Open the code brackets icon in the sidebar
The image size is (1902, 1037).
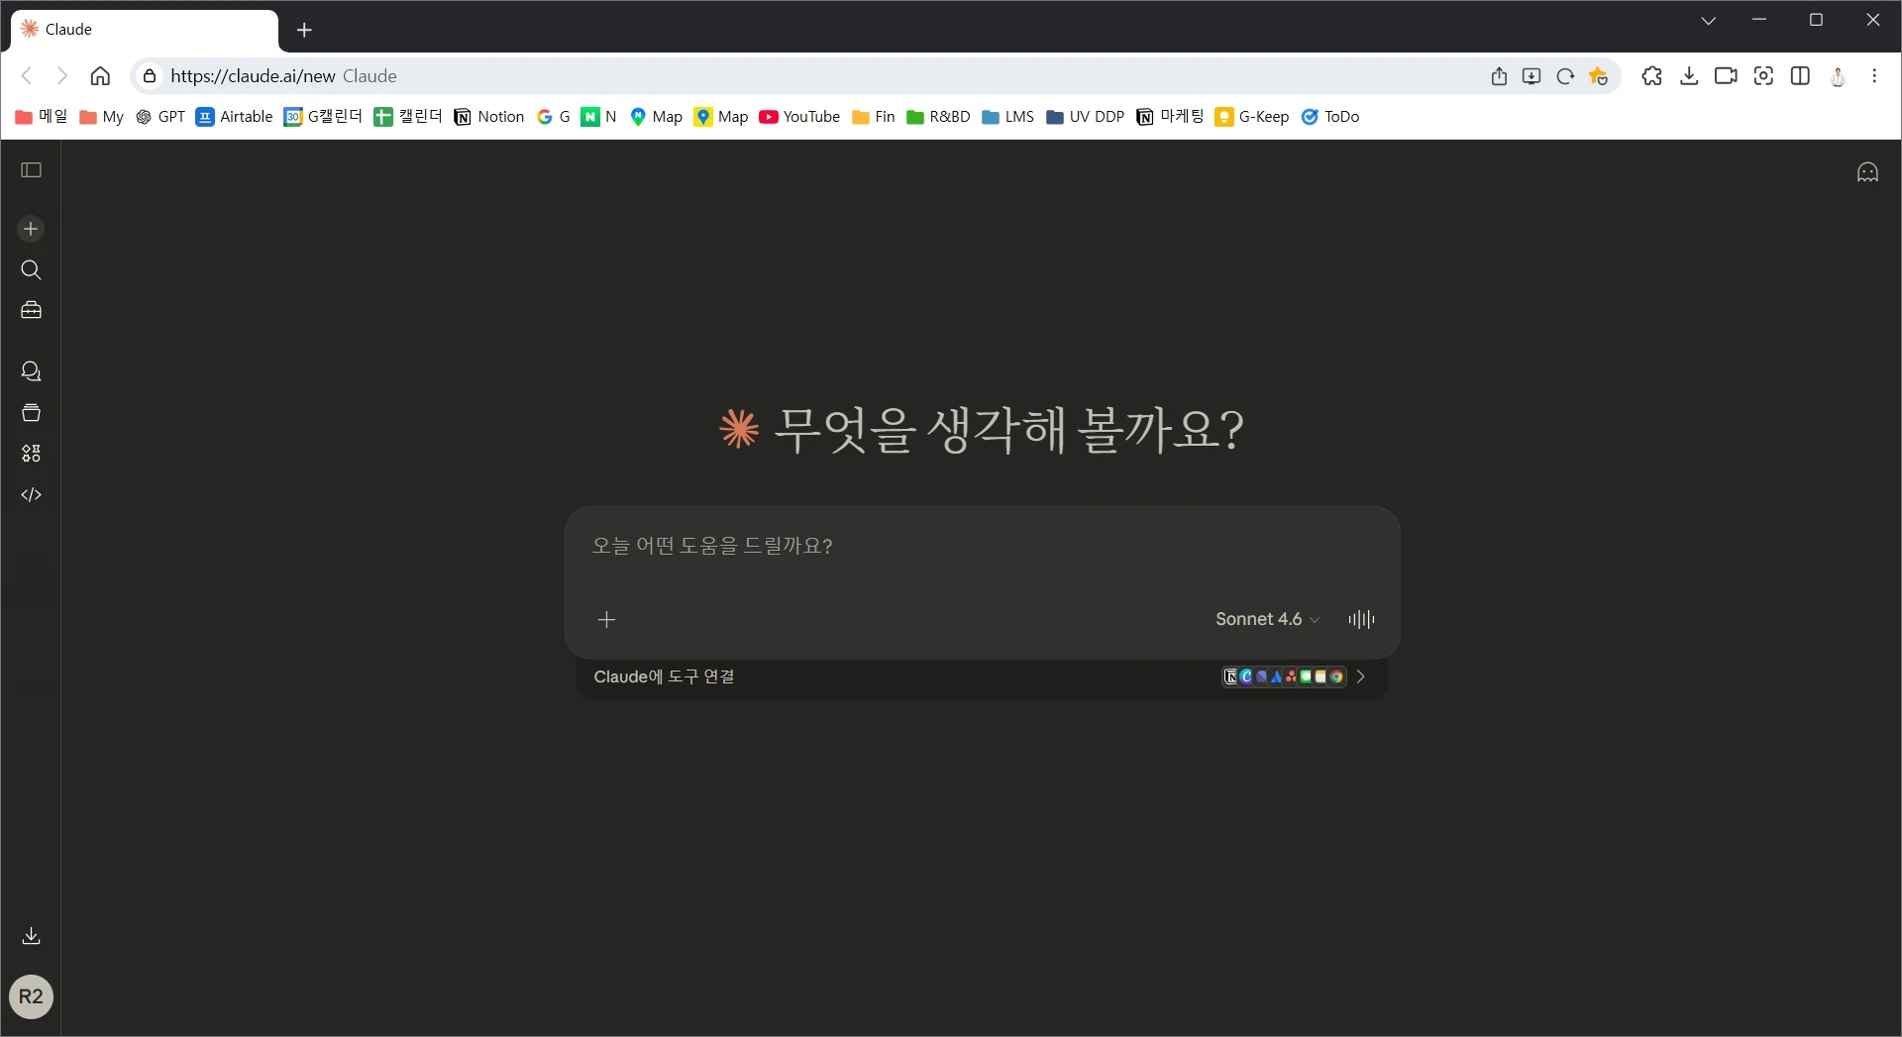tap(31, 495)
